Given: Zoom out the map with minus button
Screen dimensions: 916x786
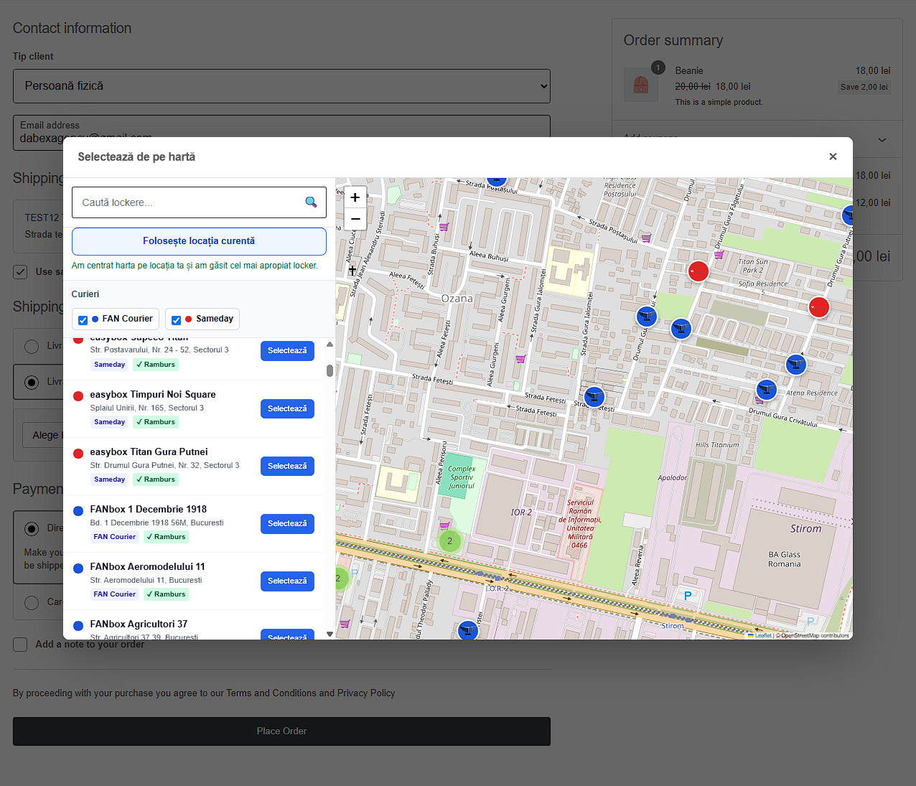Looking at the screenshot, I should click(355, 219).
